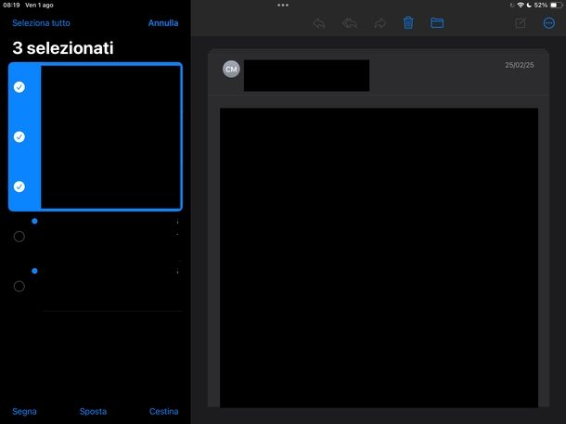
Task: Tap Seleziona tutto
Action: (x=41, y=23)
